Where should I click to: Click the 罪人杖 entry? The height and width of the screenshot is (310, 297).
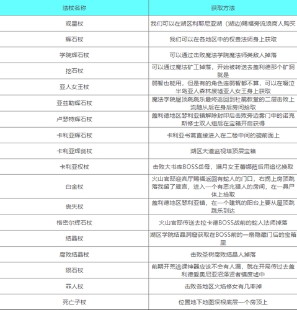tap(74, 286)
